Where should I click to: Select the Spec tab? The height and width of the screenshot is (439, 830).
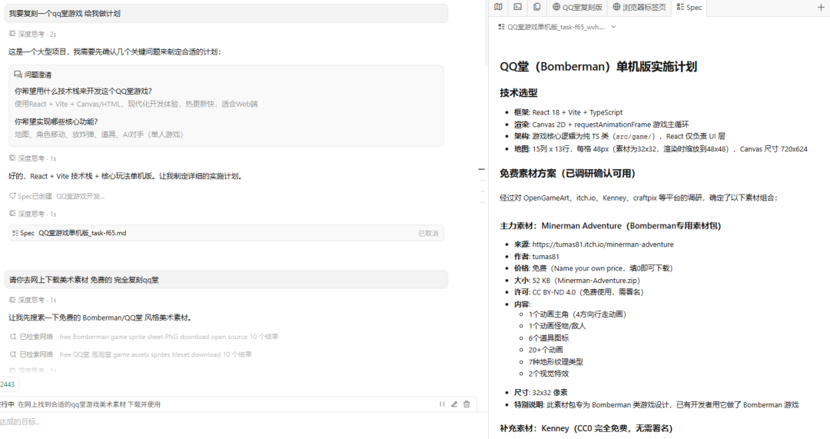[x=689, y=7]
